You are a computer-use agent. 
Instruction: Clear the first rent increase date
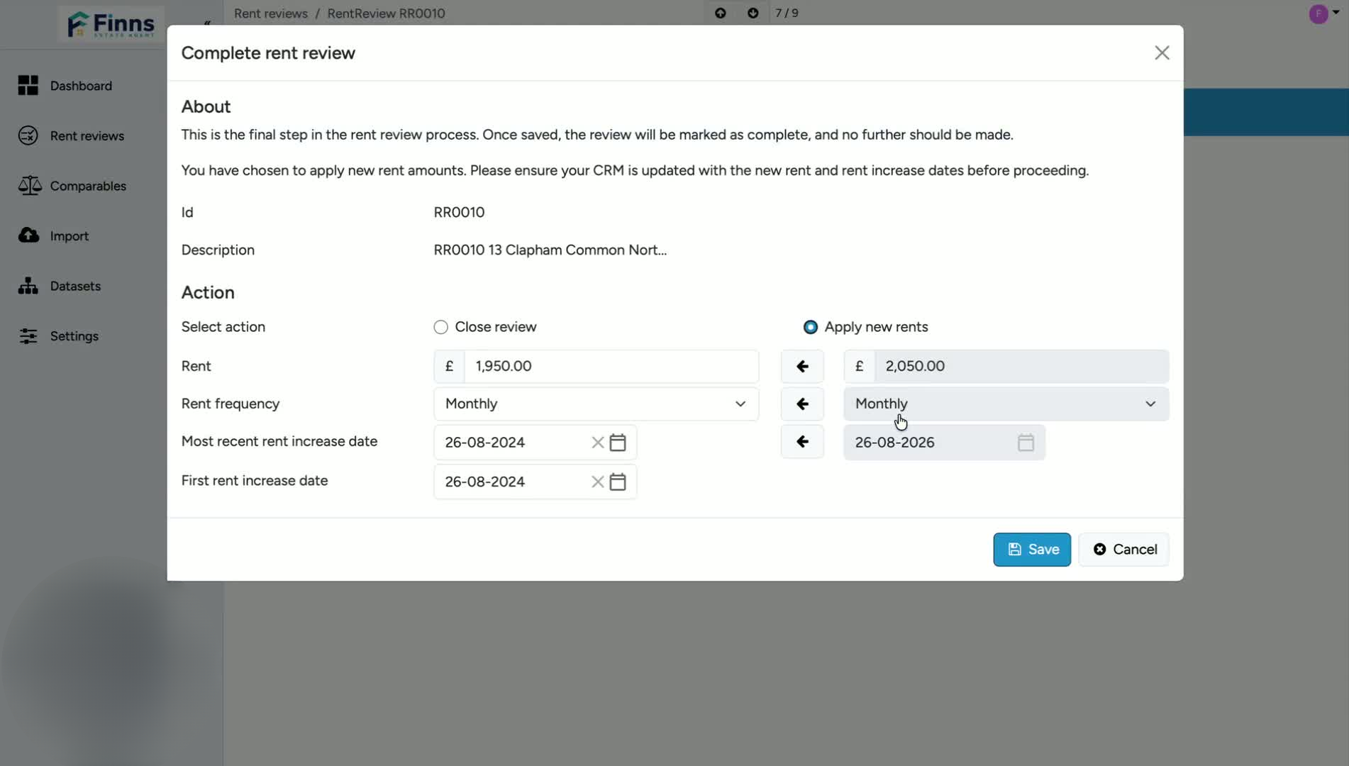pos(597,482)
